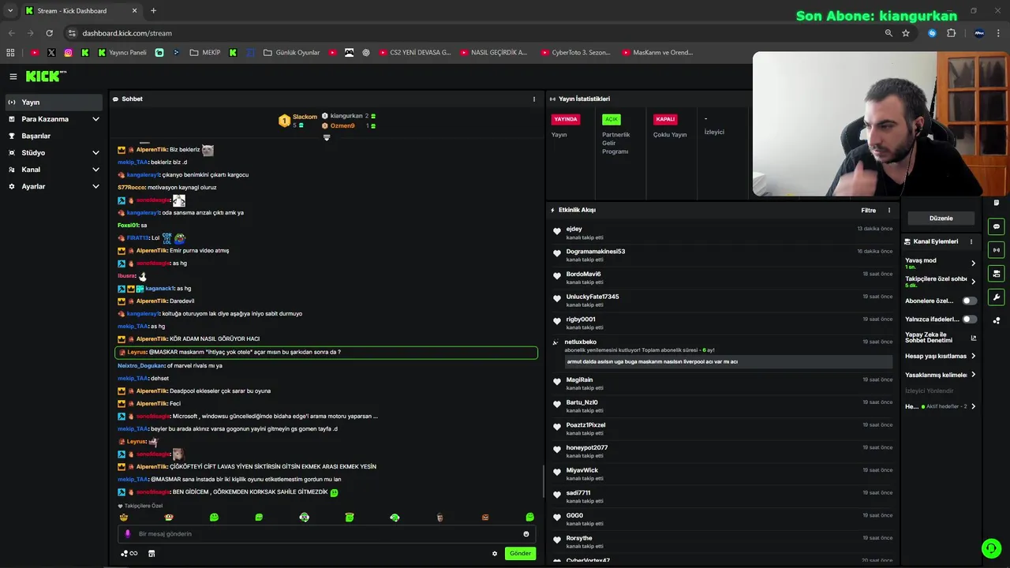Click the purple microphone icon in chat input

128,534
